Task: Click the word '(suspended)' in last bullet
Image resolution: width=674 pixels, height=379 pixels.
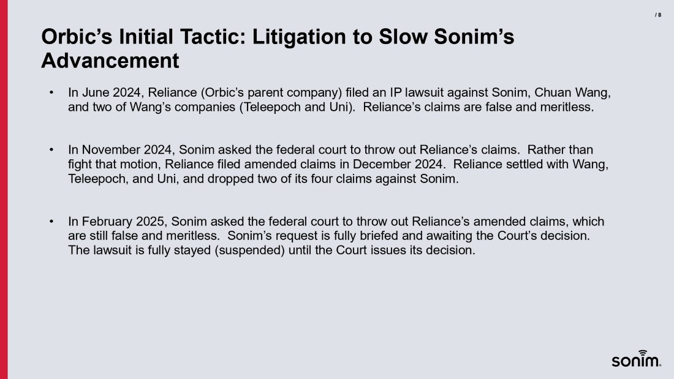Action: point(249,250)
